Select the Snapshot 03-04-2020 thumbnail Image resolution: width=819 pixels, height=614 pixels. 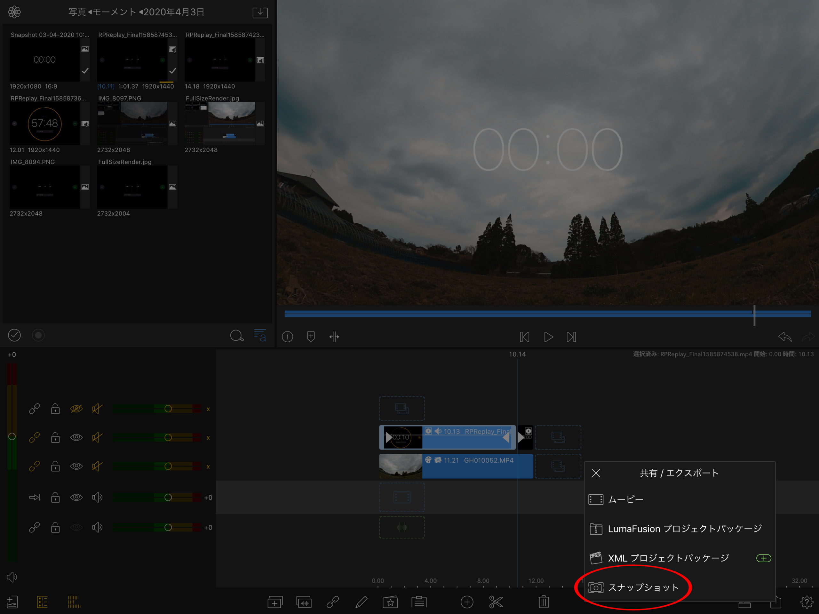(45, 60)
